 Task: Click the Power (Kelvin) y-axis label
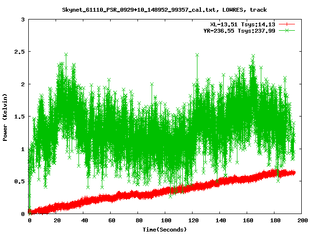[5, 117]
